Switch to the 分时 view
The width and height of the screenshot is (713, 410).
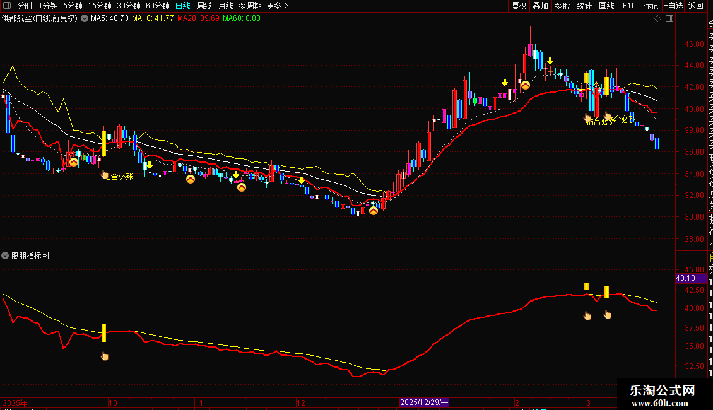(x=25, y=6)
